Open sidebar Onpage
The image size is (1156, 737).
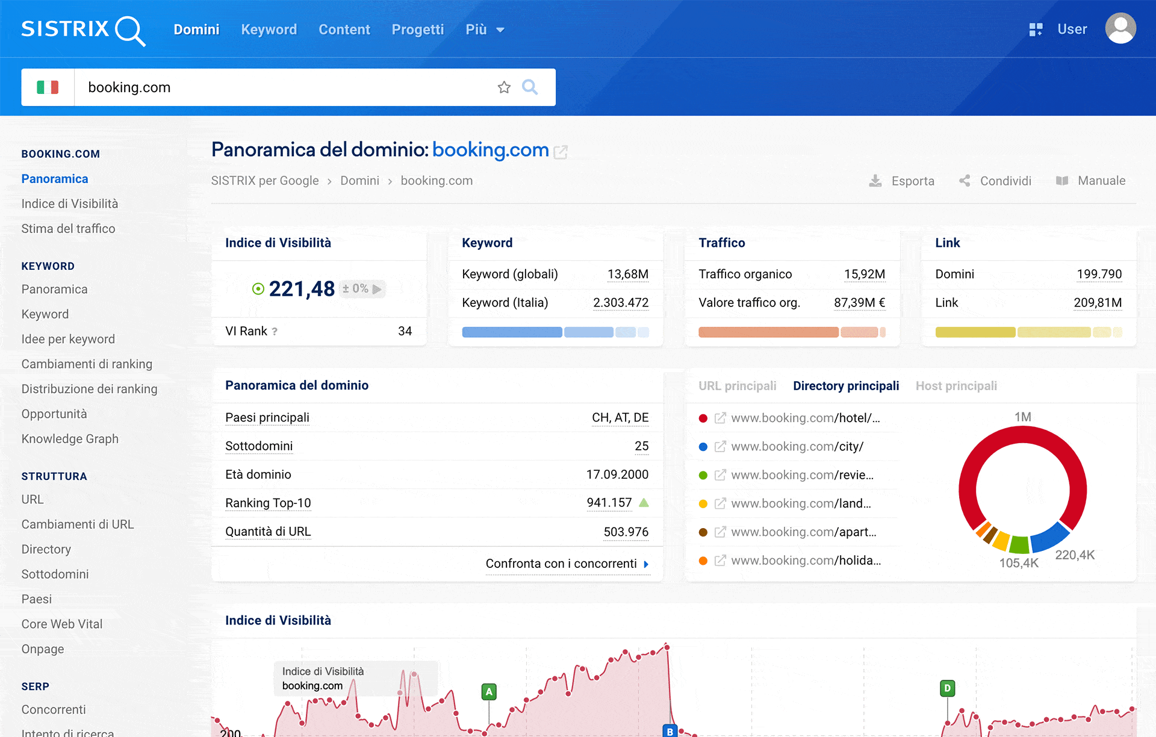pos(43,649)
